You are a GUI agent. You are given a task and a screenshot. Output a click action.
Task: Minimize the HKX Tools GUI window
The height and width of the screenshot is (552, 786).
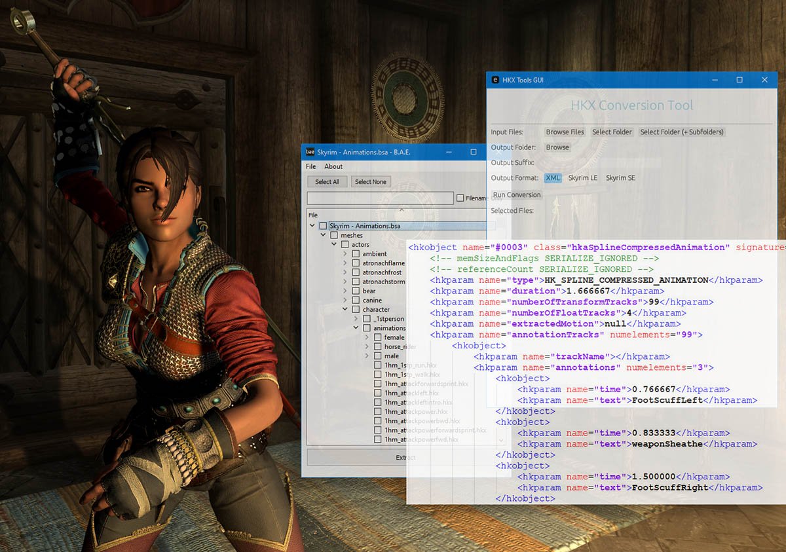pyautogui.click(x=715, y=80)
